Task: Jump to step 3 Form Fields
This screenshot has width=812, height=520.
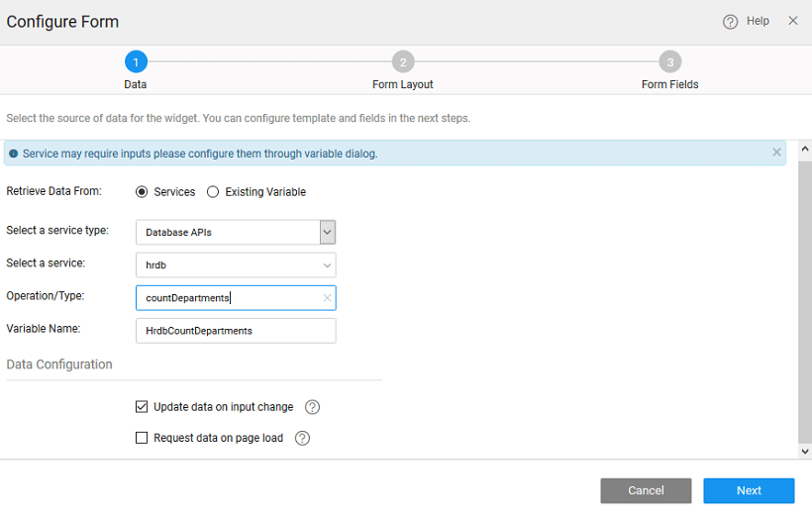Action: tap(670, 62)
